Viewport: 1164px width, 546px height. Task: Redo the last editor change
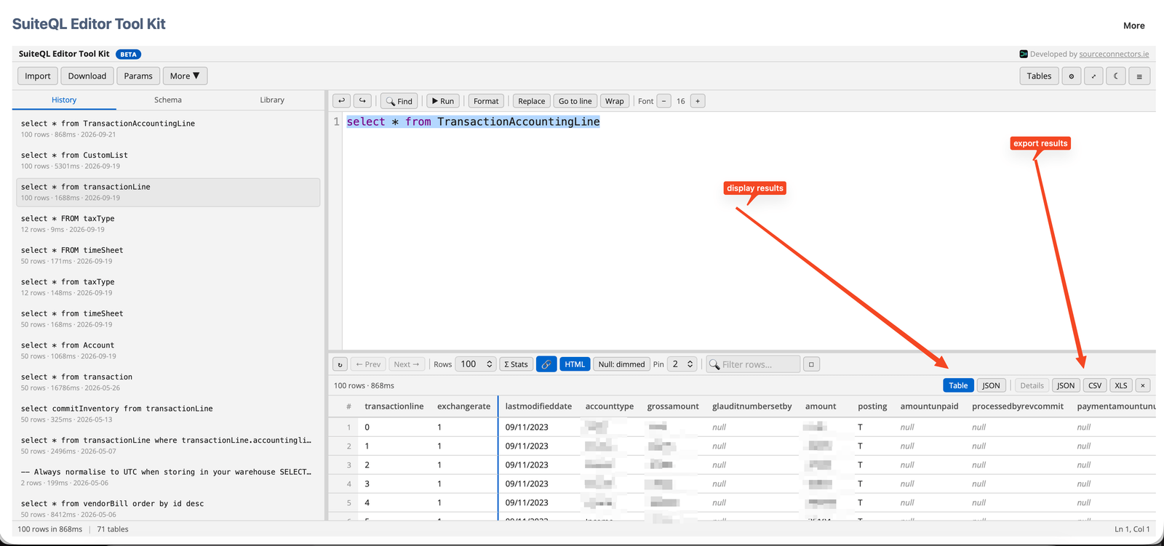pos(362,101)
